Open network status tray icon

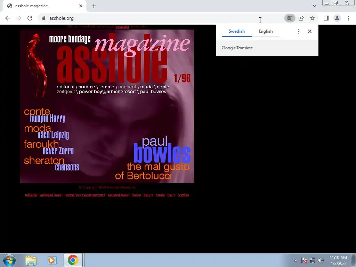(313, 260)
